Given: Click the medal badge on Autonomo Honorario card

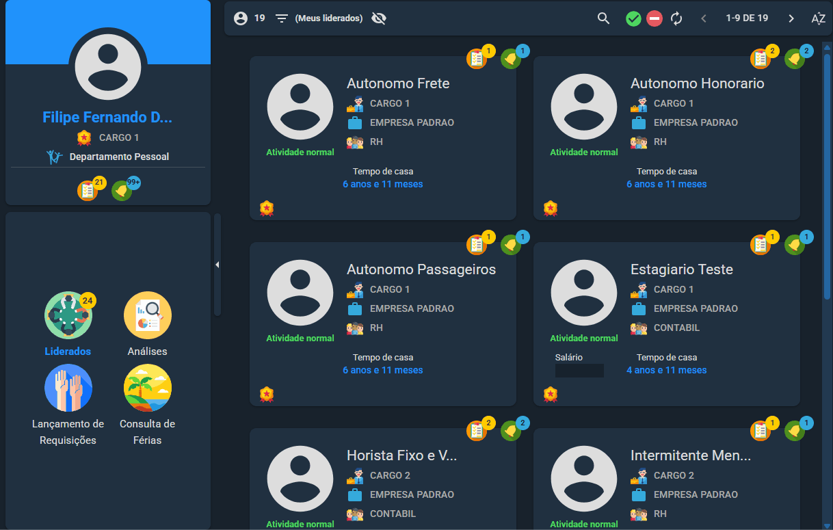Looking at the screenshot, I should click(x=551, y=208).
